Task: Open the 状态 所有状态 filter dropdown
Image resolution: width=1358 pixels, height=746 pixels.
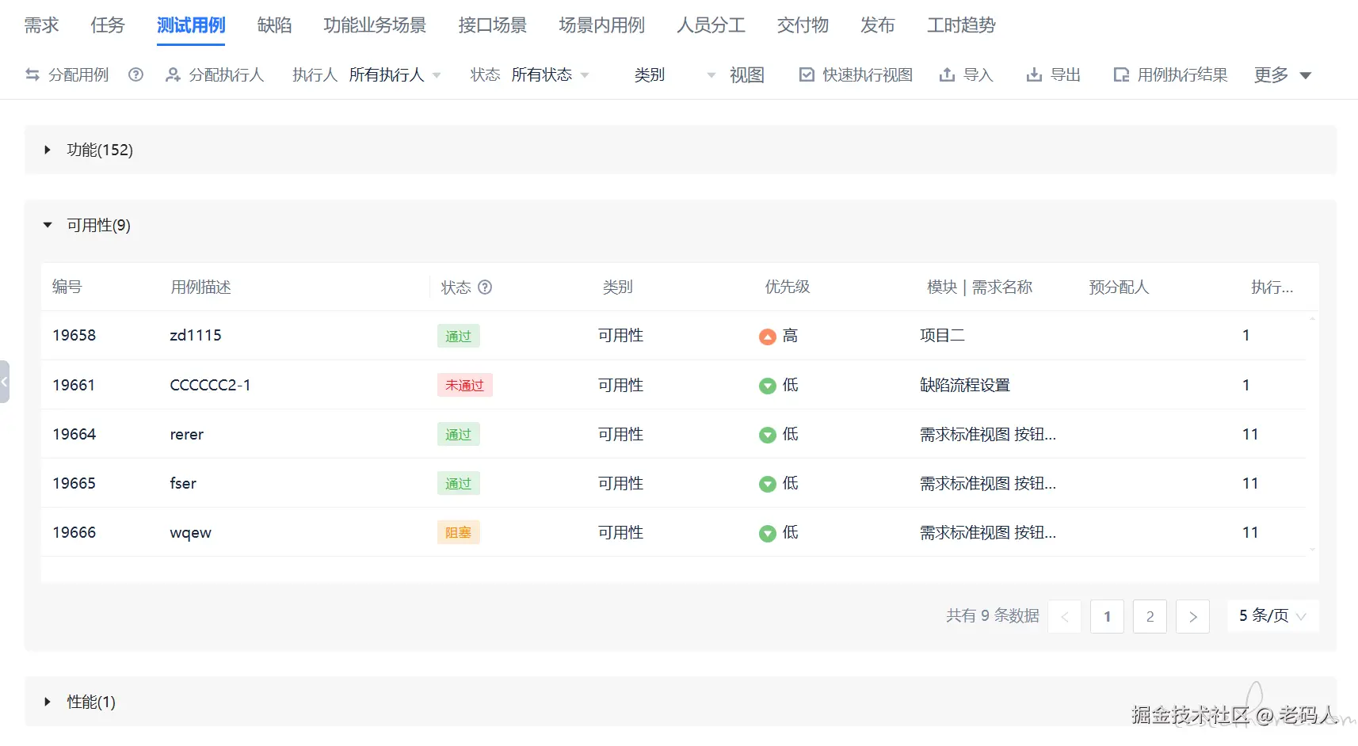Action: click(550, 75)
